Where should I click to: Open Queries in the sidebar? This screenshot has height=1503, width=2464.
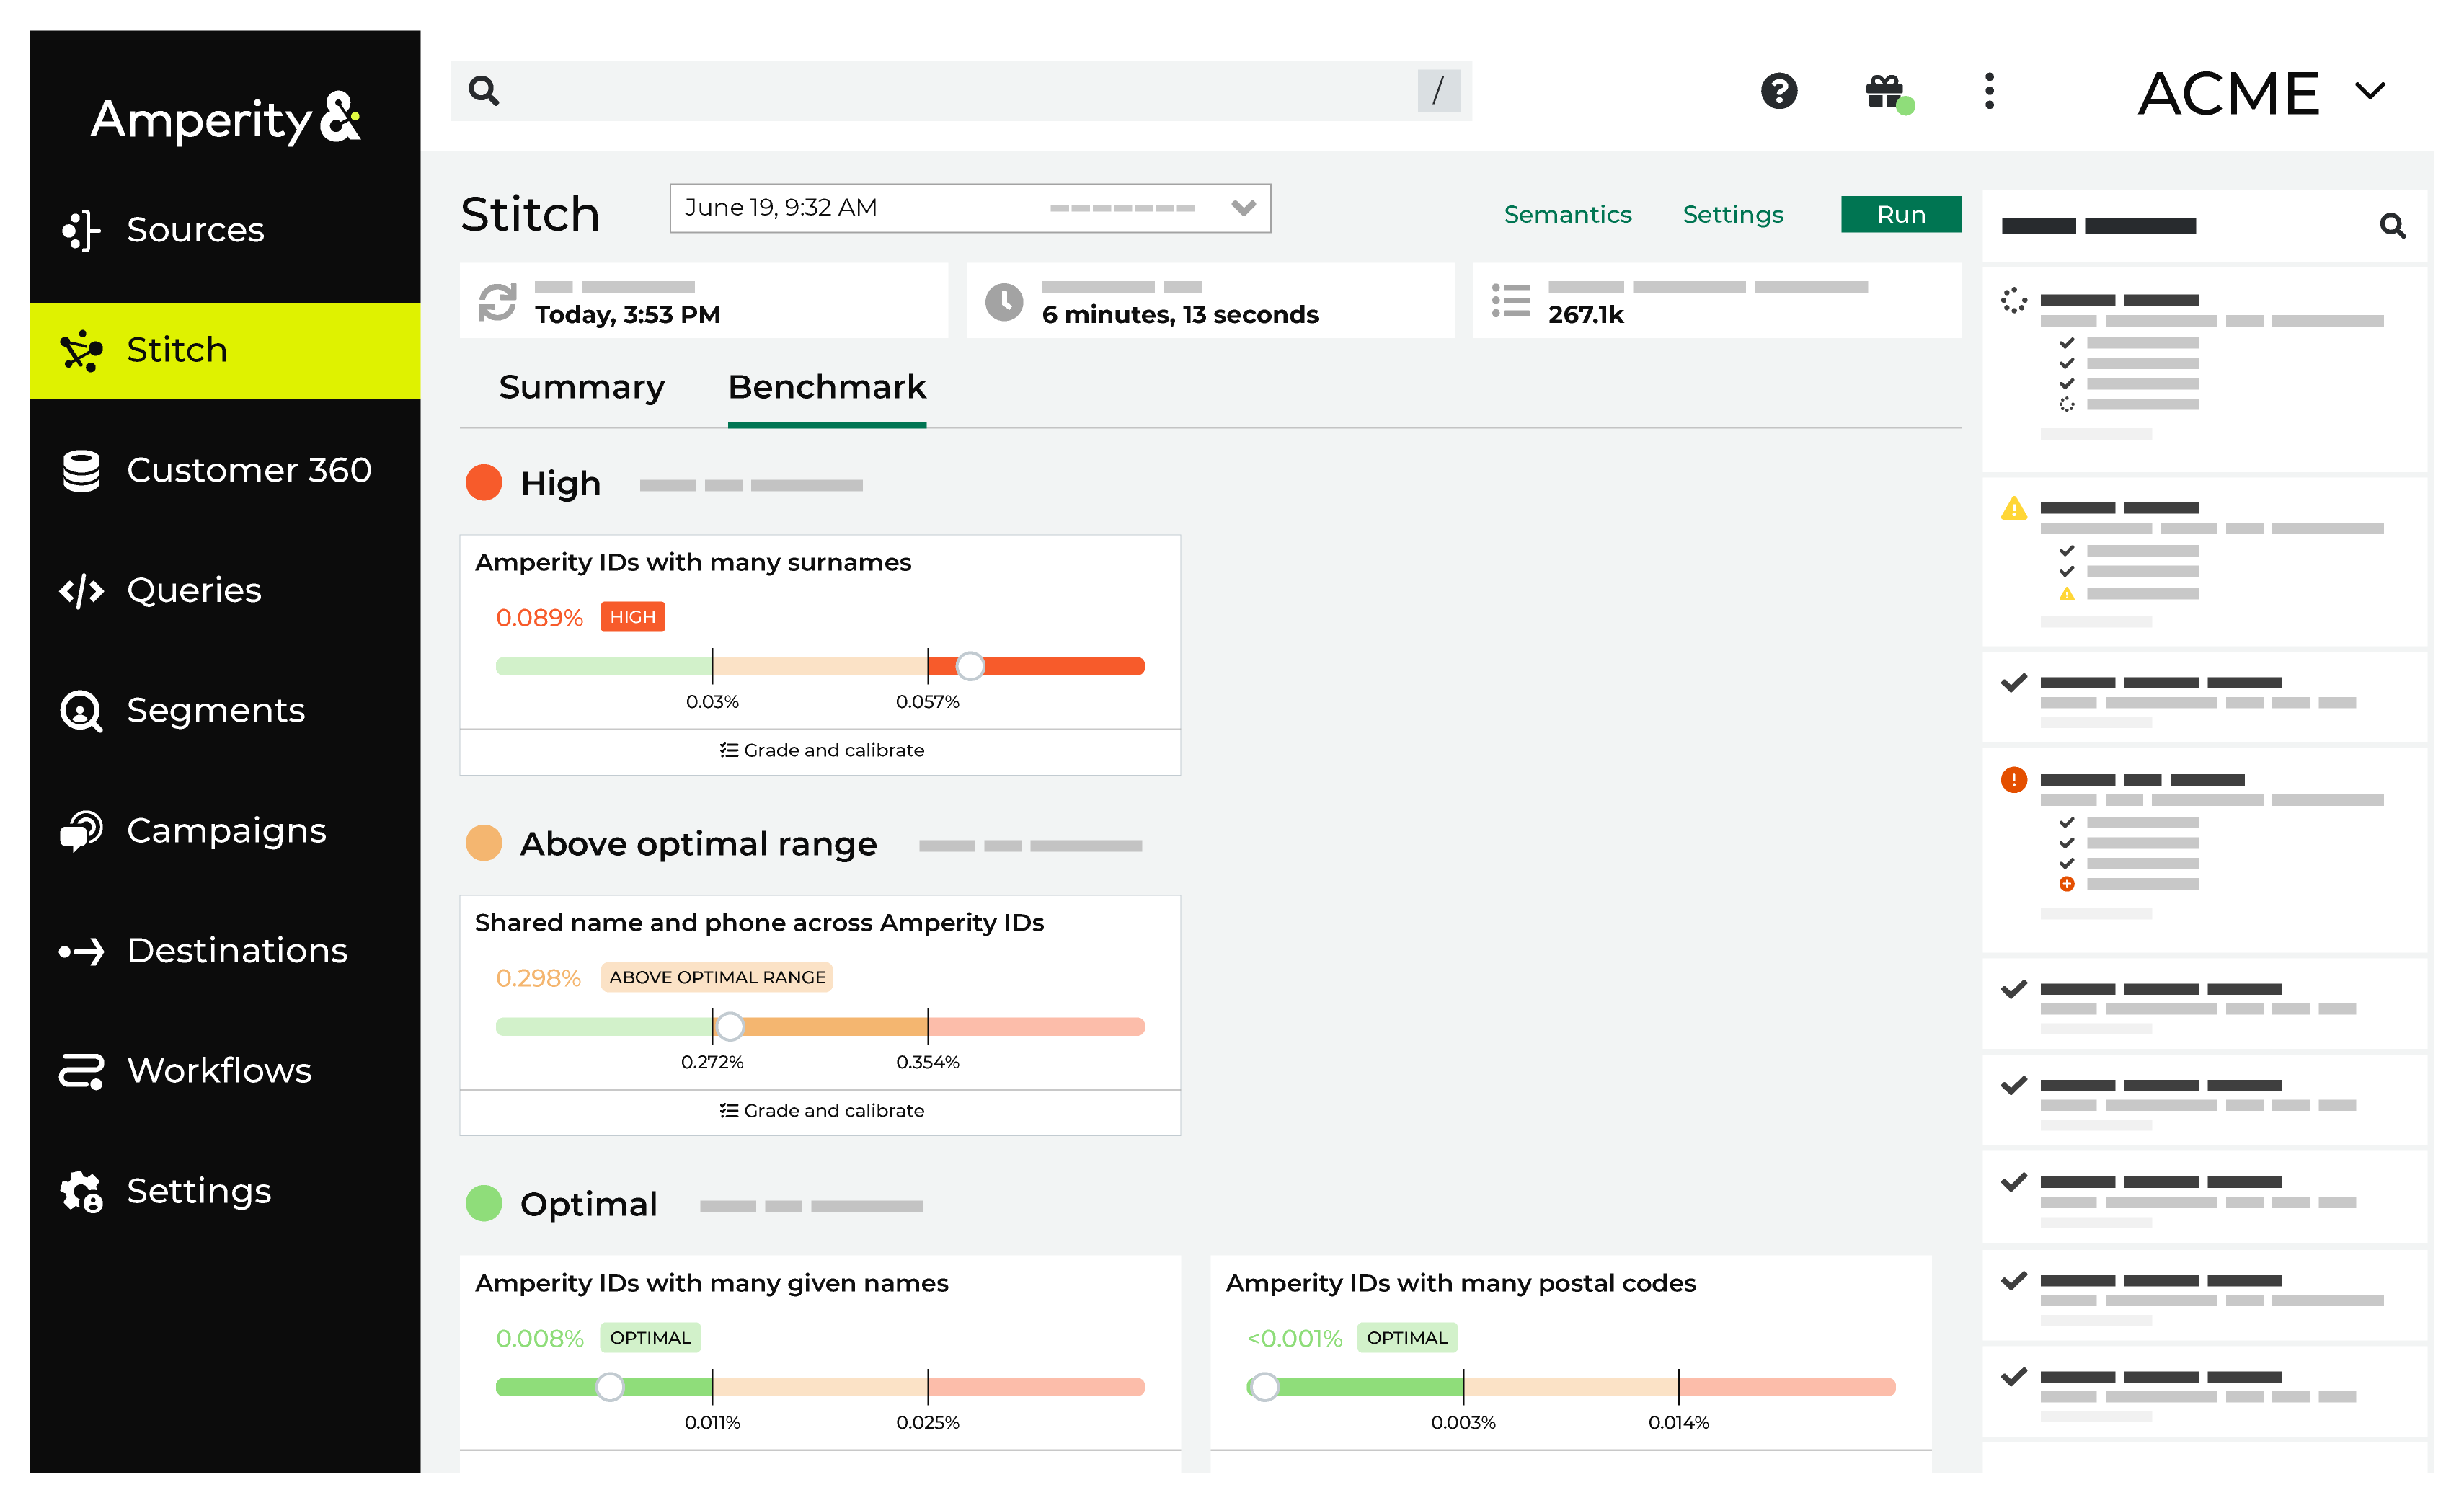[x=225, y=590]
